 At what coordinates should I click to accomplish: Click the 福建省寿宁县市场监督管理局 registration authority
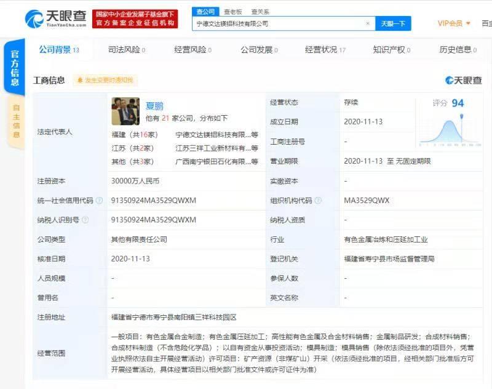pyautogui.click(x=389, y=259)
